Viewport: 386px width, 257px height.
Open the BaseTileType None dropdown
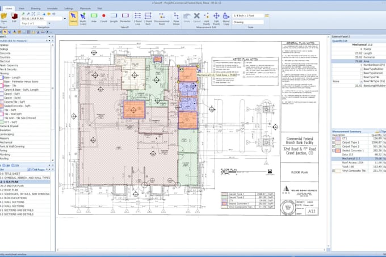pos(361,81)
